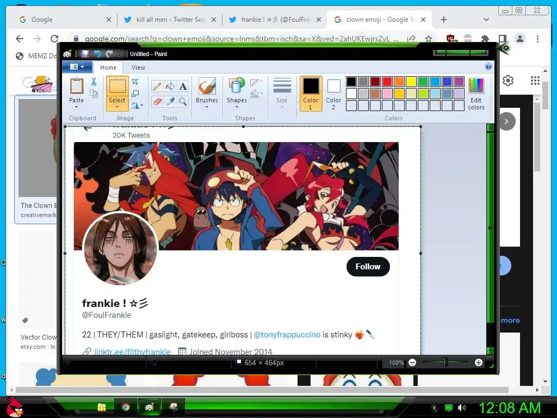Click the Redo arrow in Paint title bar
The width and height of the screenshot is (557, 418).
tap(109, 54)
